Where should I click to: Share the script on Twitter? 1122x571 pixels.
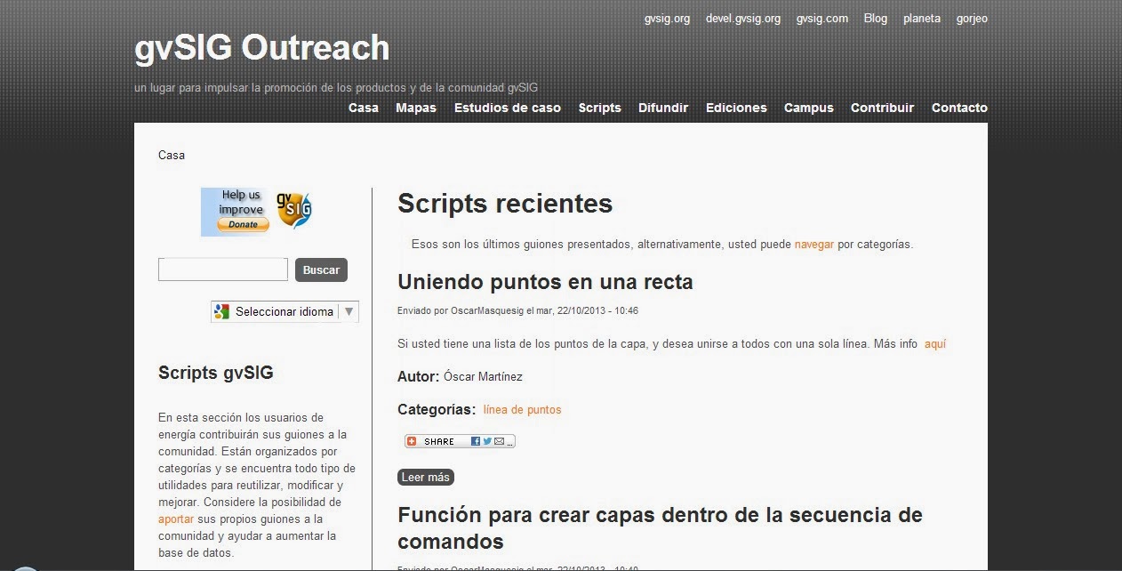click(x=487, y=441)
